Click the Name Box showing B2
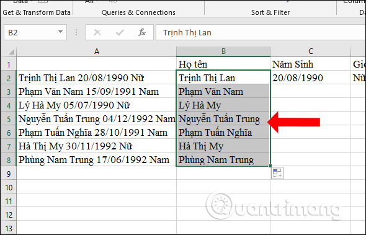The height and width of the screenshot is (235, 366). point(35,32)
